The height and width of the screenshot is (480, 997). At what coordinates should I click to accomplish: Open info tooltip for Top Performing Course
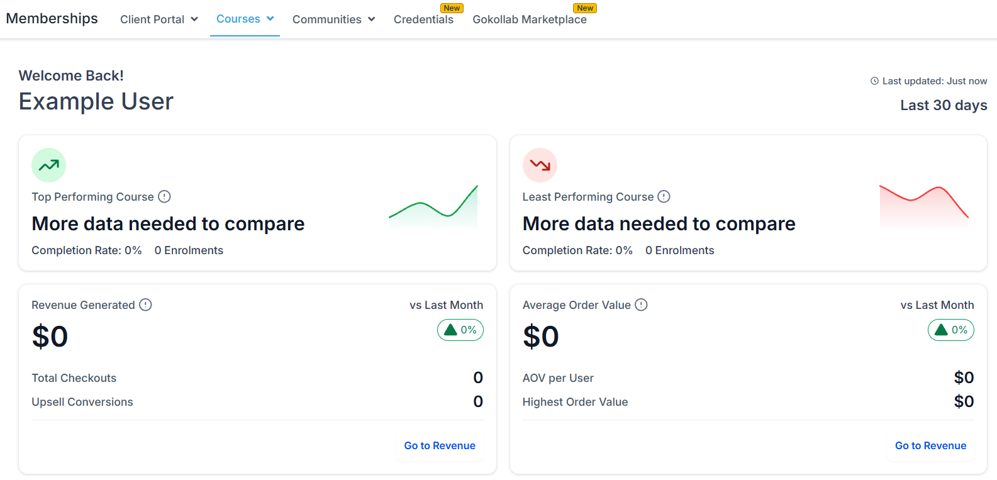pos(164,197)
